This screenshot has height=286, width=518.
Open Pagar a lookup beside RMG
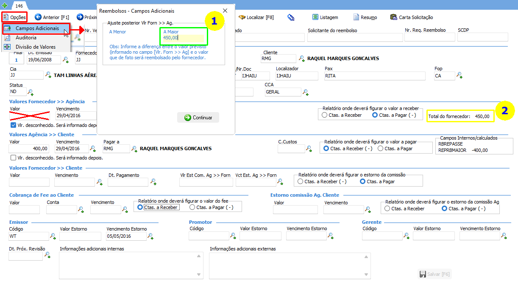pyautogui.click(x=134, y=148)
